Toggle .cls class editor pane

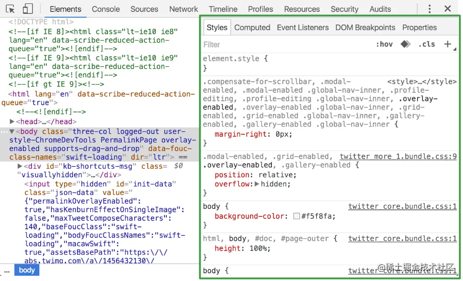click(427, 44)
